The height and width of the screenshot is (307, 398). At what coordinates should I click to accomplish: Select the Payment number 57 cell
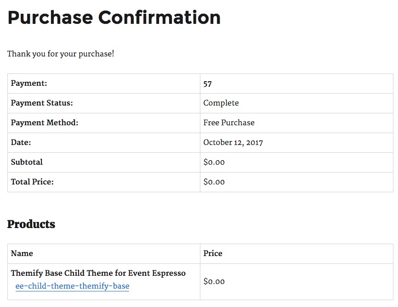coord(296,84)
